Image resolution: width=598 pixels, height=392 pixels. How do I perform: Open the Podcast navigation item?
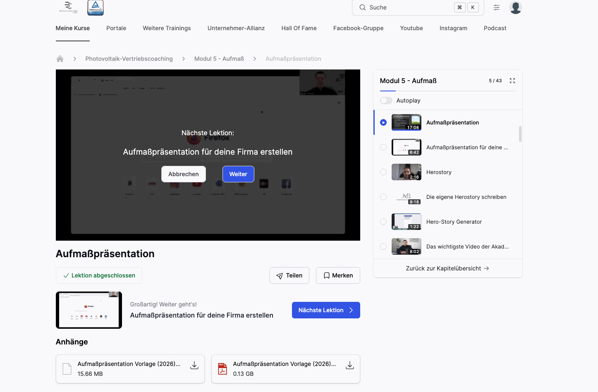click(495, 28)
